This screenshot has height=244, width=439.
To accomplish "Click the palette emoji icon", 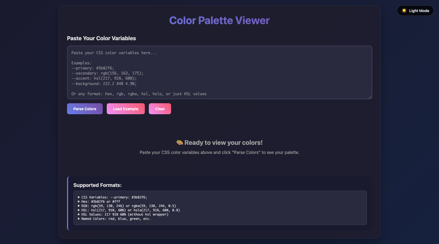I will (x=180, y=143).
